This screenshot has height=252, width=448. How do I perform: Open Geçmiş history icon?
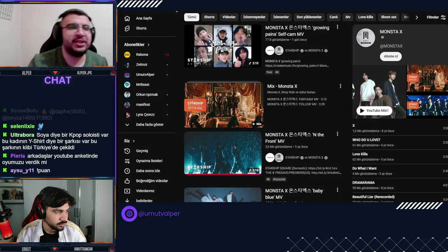pyautogui.click(x=127, y=151)
